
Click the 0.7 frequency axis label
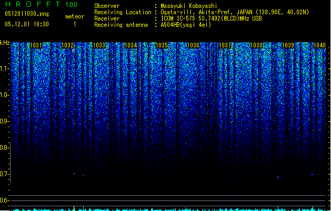pos(4,174)
